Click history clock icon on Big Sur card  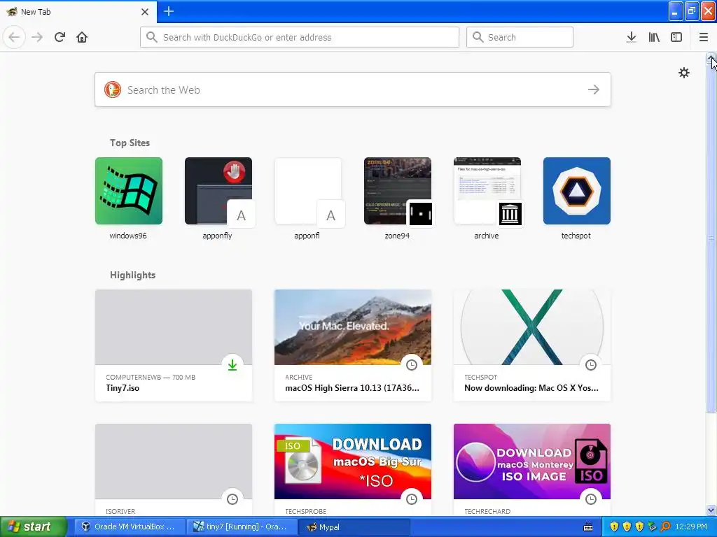[x=412, y=499]
